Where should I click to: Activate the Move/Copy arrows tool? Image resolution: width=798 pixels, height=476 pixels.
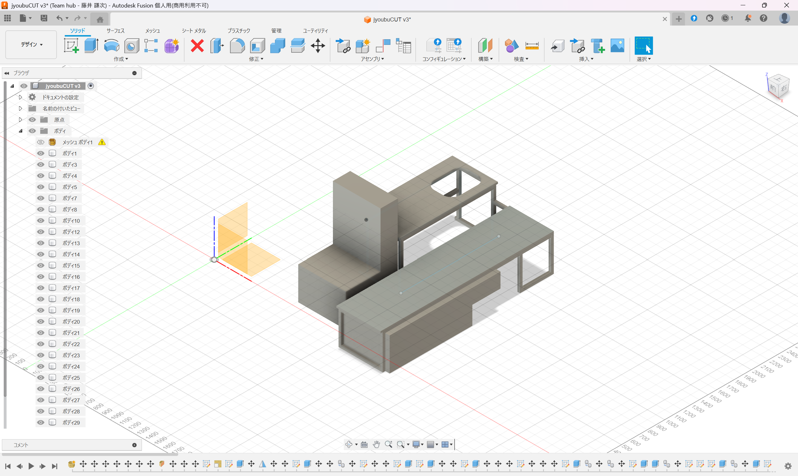click(318, 45)
